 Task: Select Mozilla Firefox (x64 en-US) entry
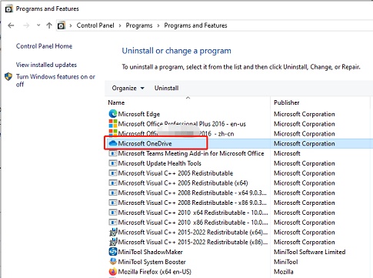click(x=155, y=272)
